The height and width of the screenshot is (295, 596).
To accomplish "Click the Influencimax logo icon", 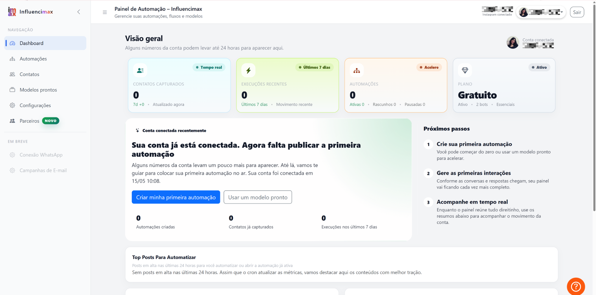I will tap(12, 12).
